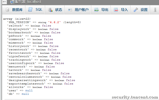
Task: Click the export green arrow icon
Action: tap(96, 10)
